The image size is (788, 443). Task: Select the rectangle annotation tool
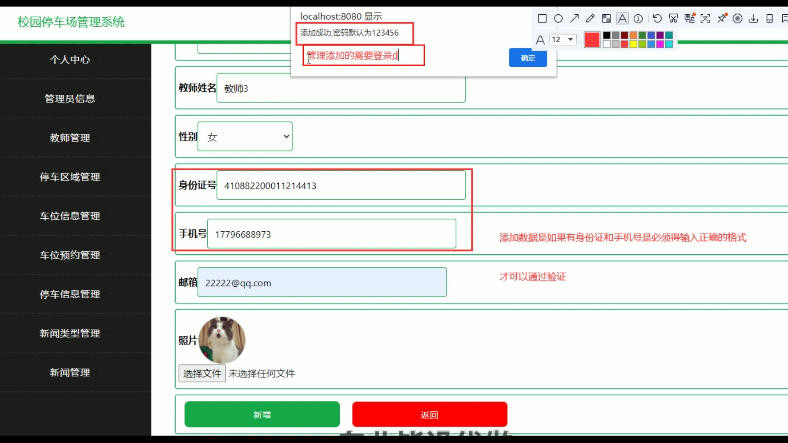(542, 18)
